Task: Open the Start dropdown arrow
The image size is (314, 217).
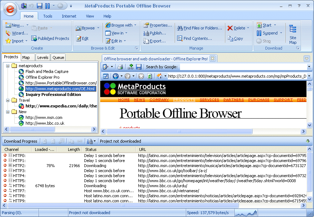Action: coord(275,25)
